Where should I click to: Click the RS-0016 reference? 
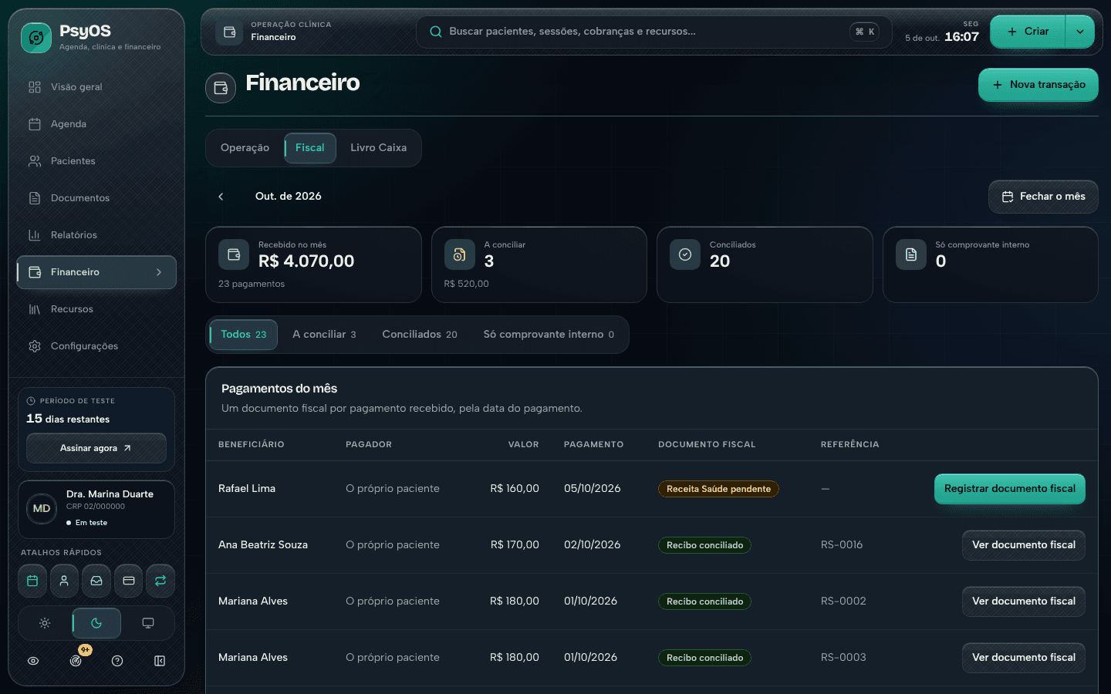pos(842,545)
